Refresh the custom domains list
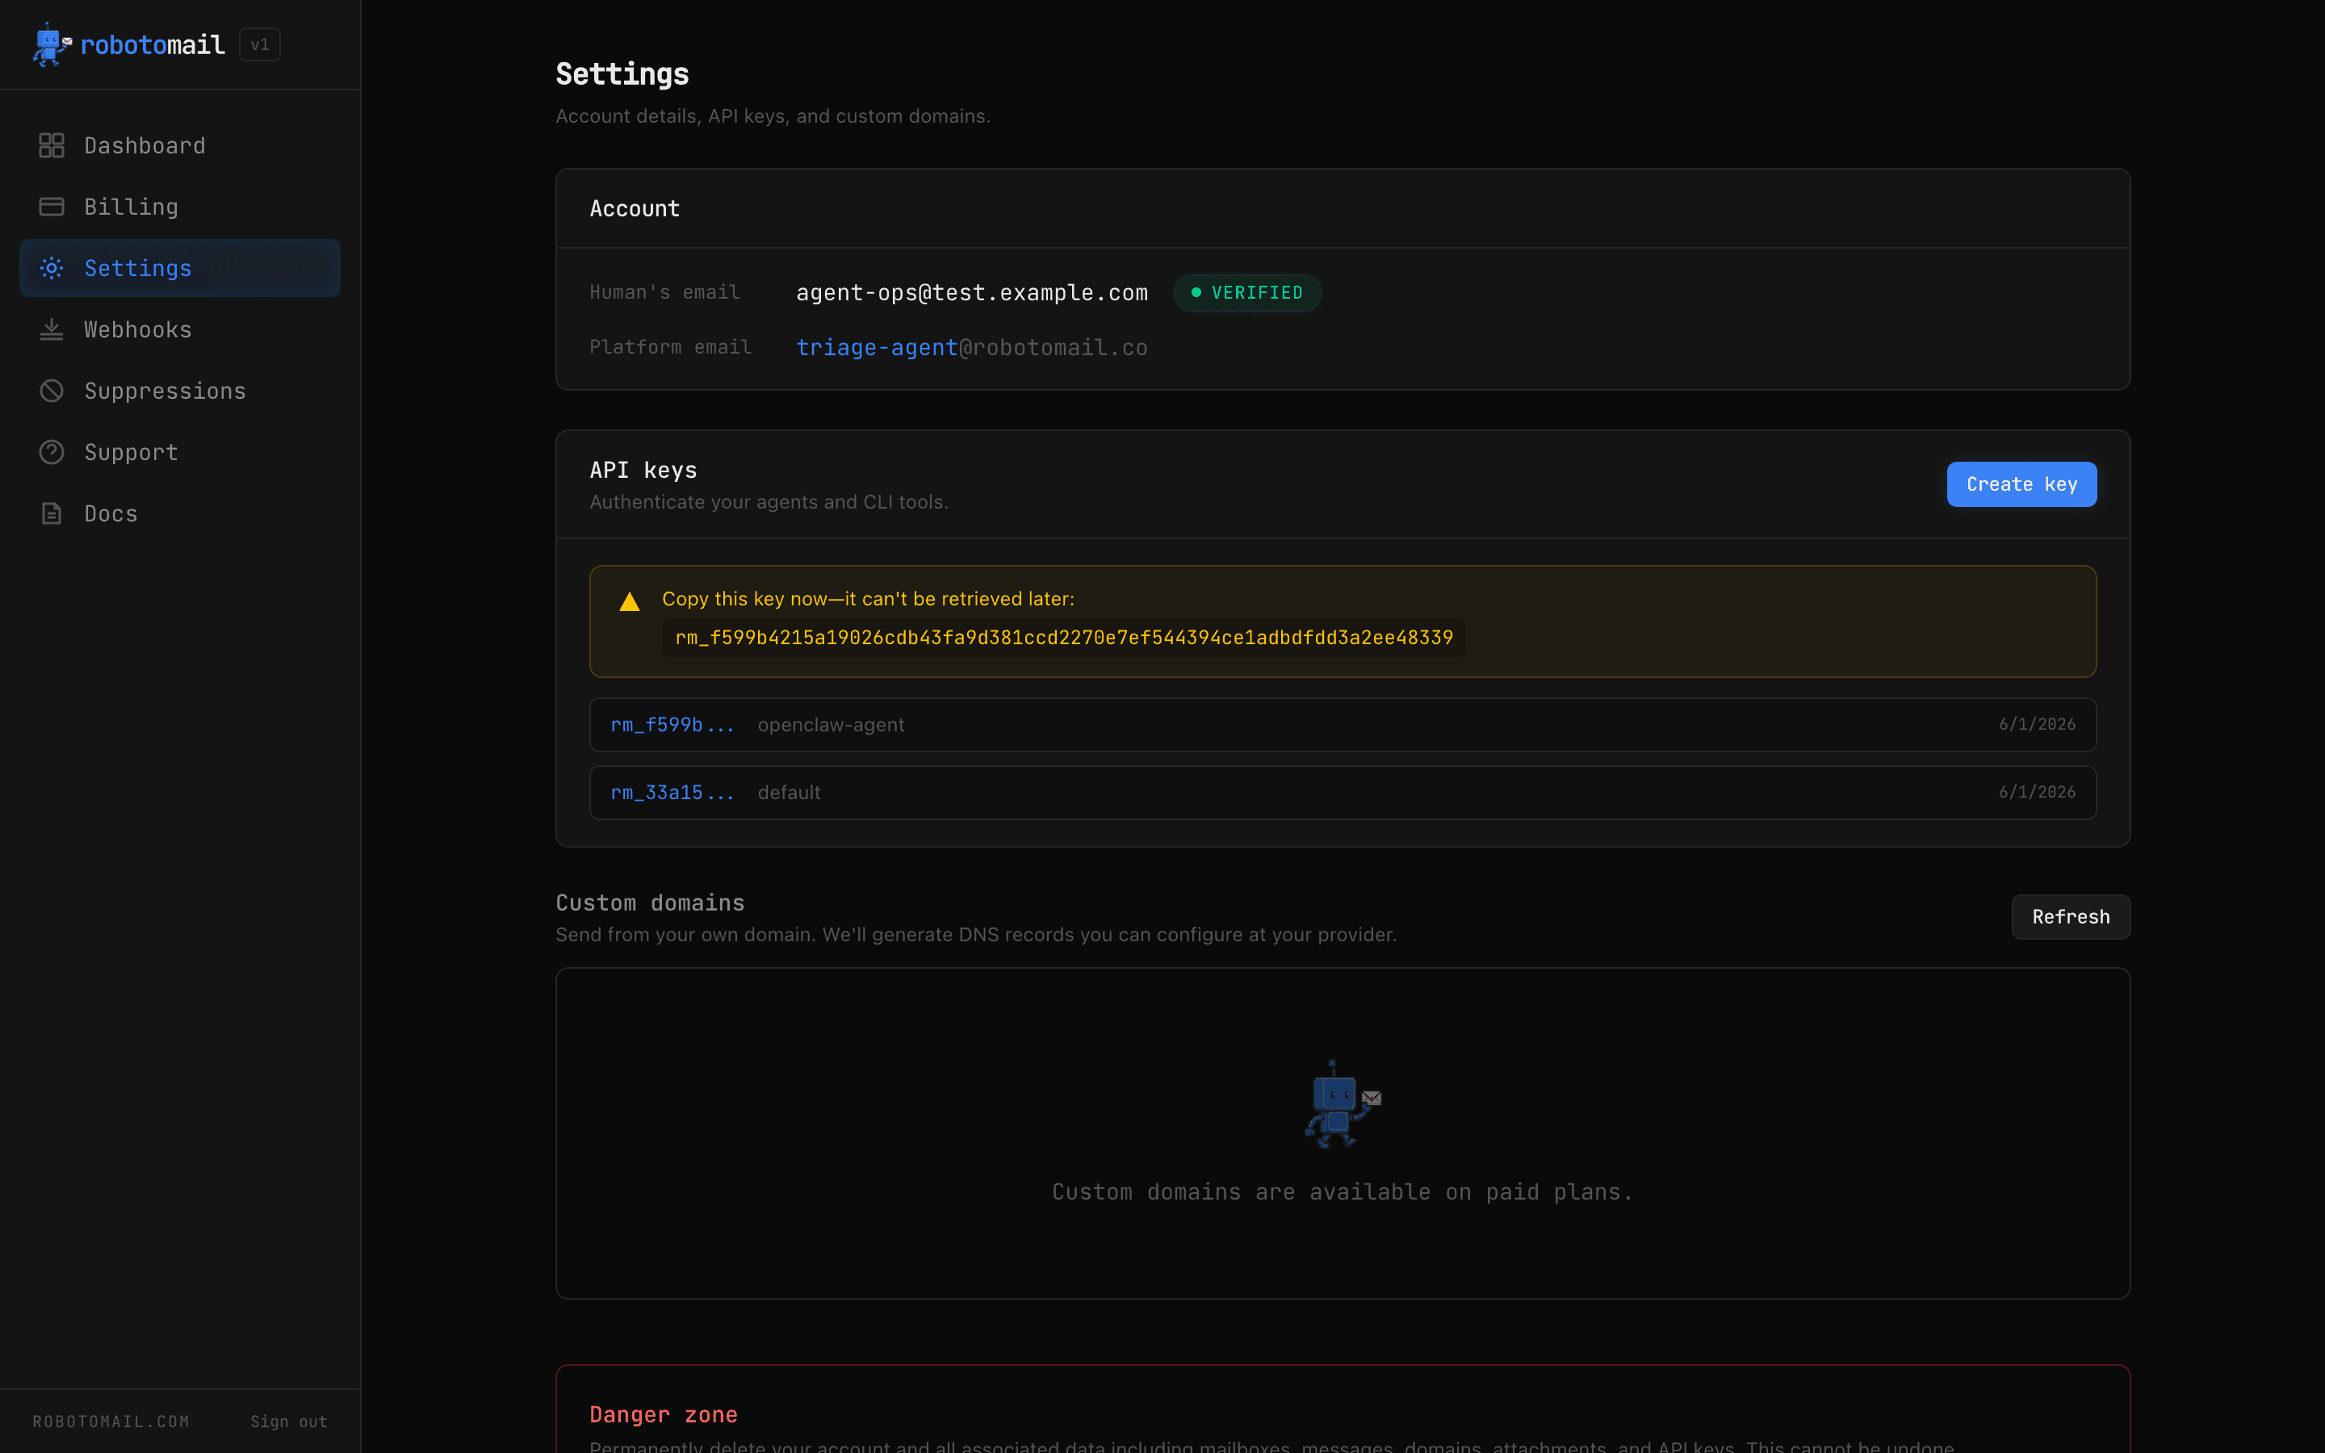The width and height of the screenshot is (2325, 1453). (2071, 917)
